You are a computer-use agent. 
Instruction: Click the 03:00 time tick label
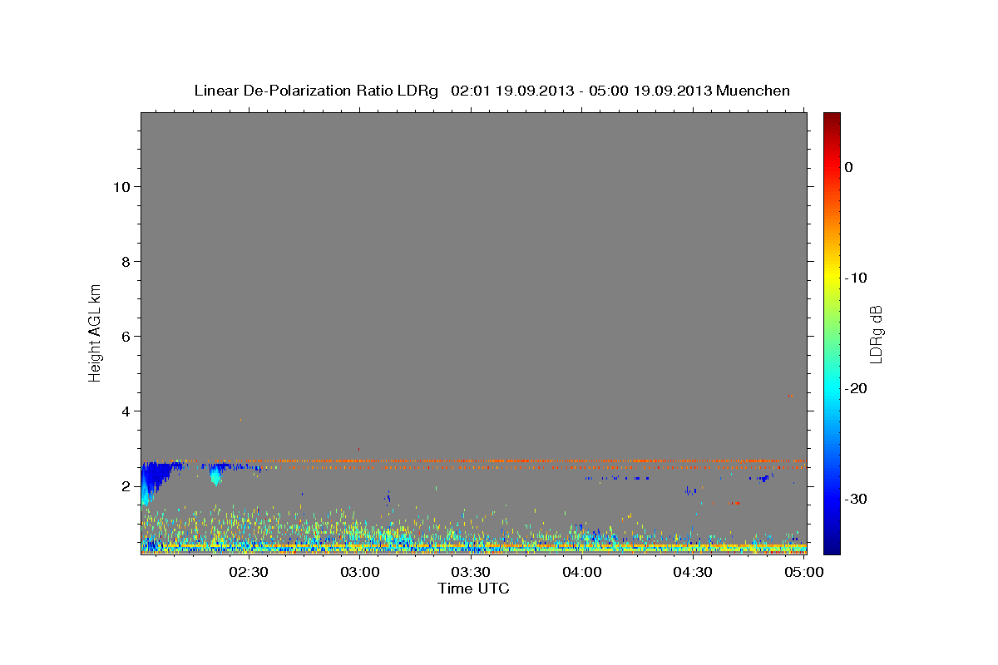pyautogui.click(x=360, y=572)
